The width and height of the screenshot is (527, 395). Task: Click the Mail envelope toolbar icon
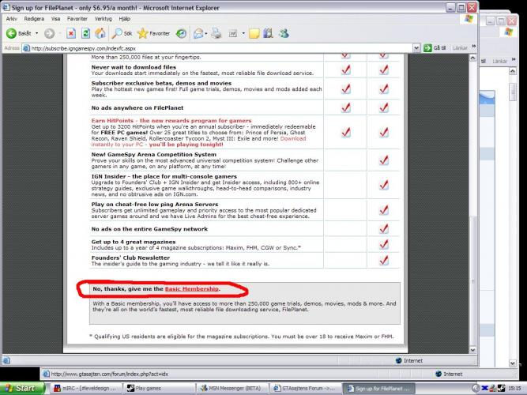tap(199, 33)
